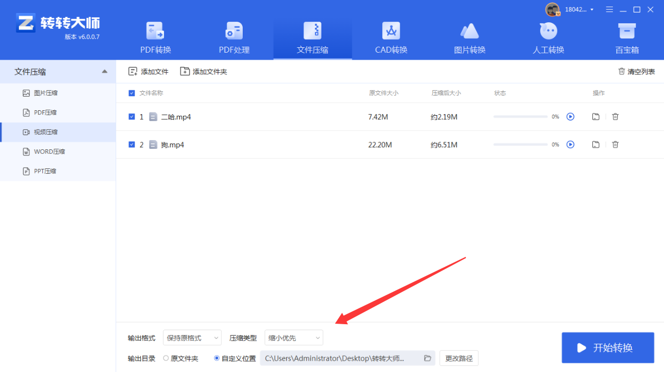Click the 压缩后大小 column header
This screenshot has width=664, height=372.
pyautogui.click(x=446, y=93)
